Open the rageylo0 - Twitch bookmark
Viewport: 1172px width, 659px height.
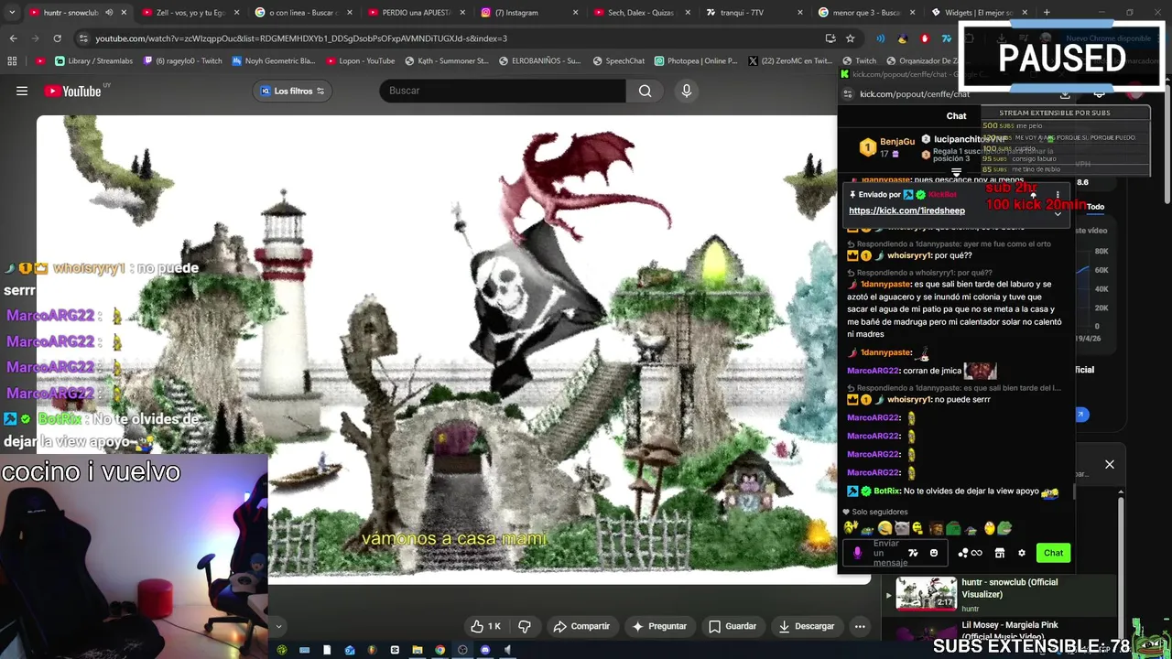click(x=181, y=61)
